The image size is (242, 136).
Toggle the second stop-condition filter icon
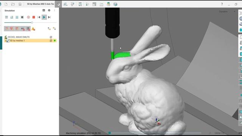(x=12, y=29)
